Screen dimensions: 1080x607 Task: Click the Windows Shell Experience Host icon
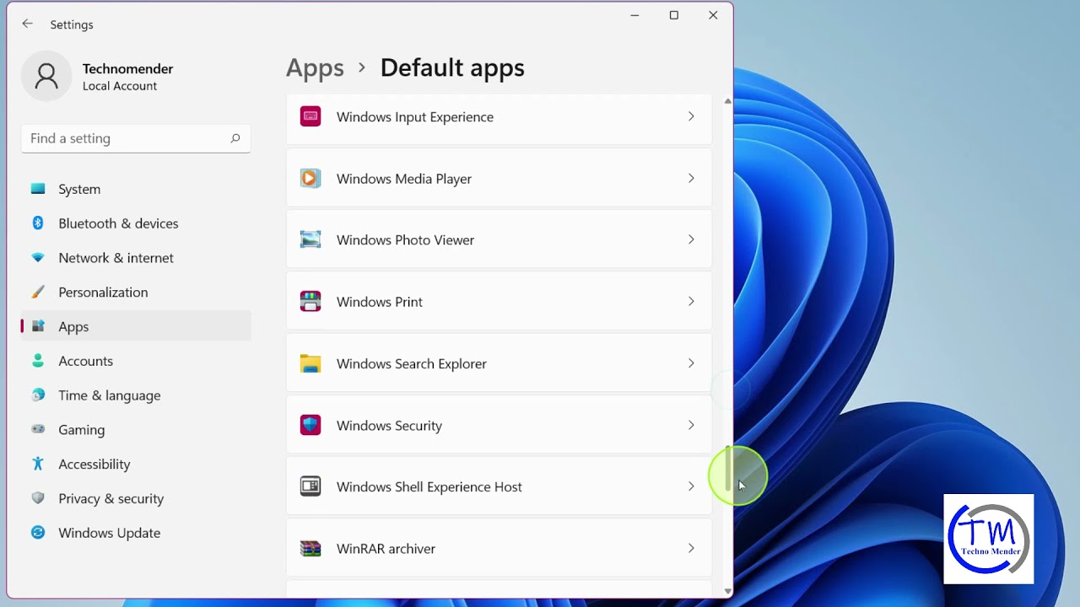tap(310, 486)
